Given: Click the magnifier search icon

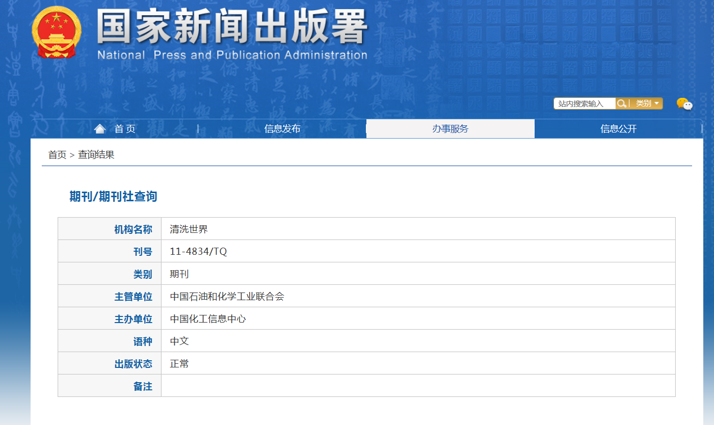Looking at the screenshot, I should tap(622, 103).
